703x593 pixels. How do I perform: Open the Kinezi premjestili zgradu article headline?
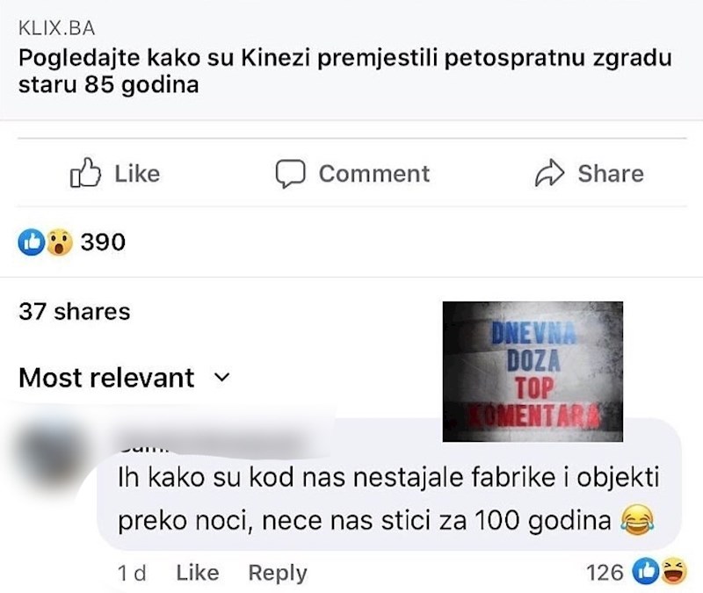coord(343,73)
